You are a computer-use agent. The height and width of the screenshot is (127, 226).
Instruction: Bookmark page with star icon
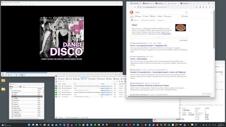click(x=197, y=7)
